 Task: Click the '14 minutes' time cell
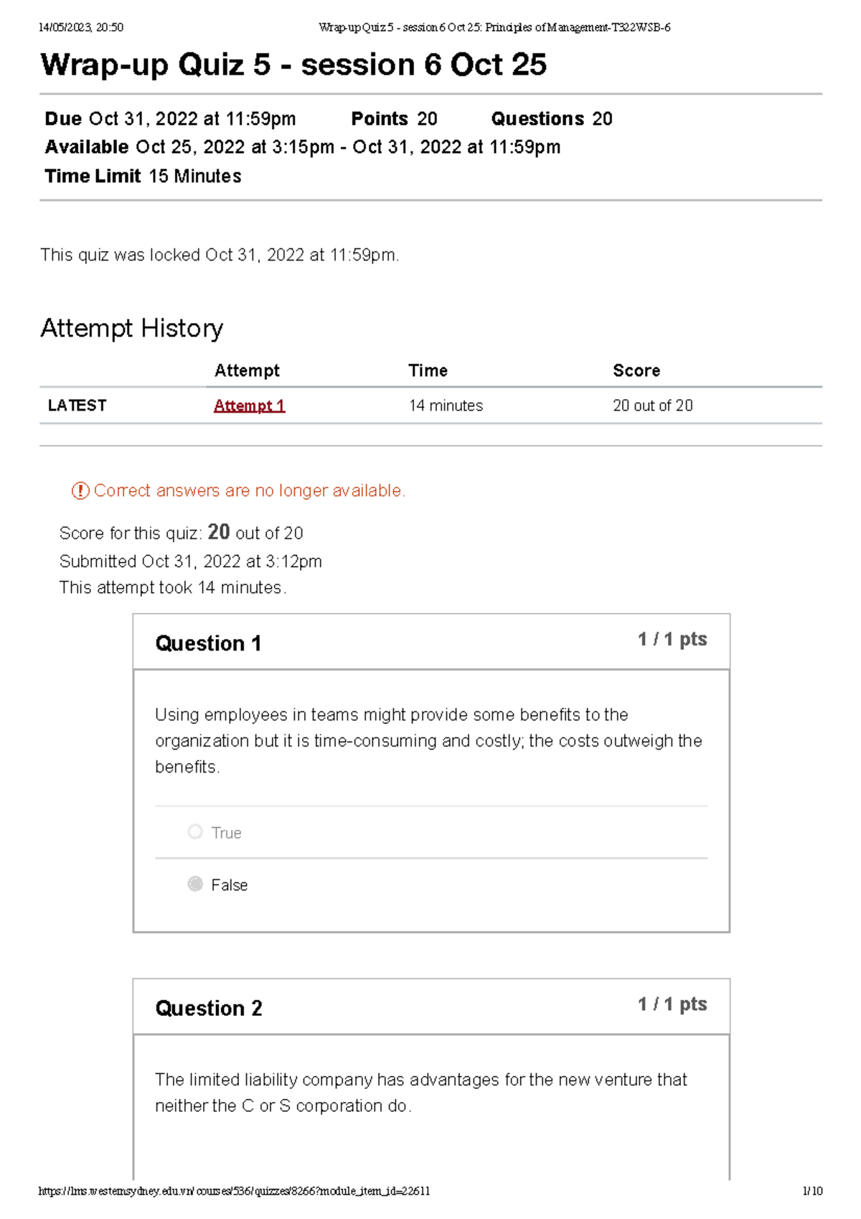(x=446, y=406)
